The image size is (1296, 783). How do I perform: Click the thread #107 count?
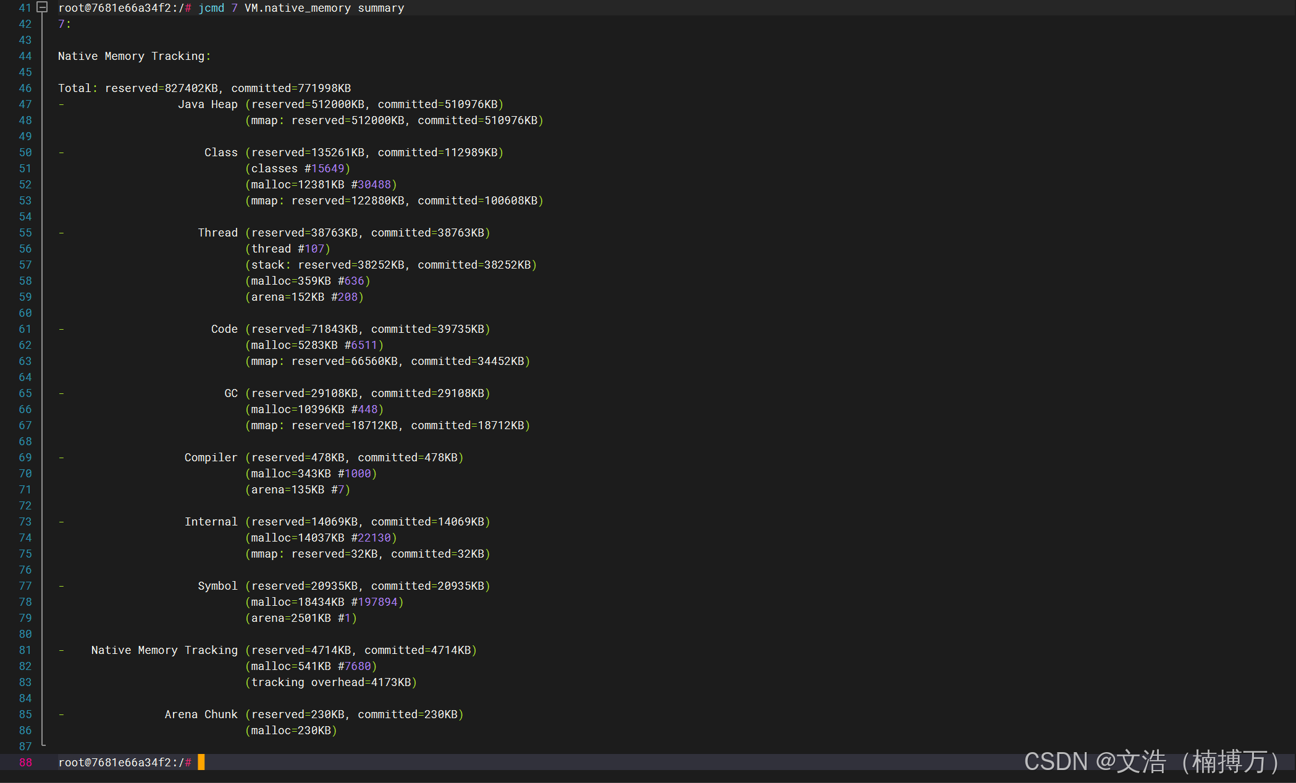point(314,249)
